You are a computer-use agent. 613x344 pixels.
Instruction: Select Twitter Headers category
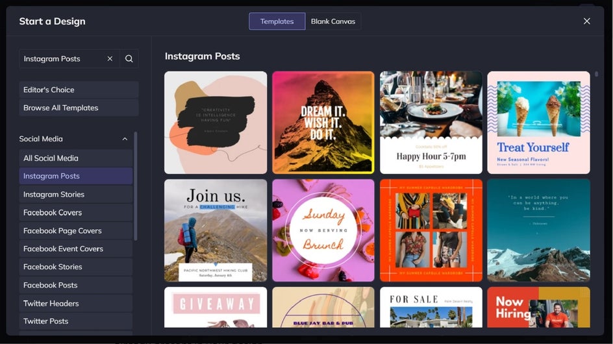tap(76, 303)
